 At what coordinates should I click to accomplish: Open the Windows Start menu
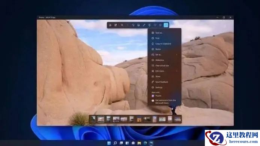click(109, 143)
